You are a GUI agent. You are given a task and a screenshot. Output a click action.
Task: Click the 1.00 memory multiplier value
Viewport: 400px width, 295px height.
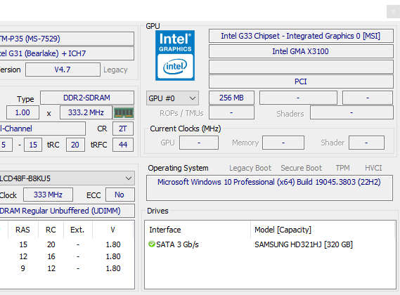click(22, 112)
